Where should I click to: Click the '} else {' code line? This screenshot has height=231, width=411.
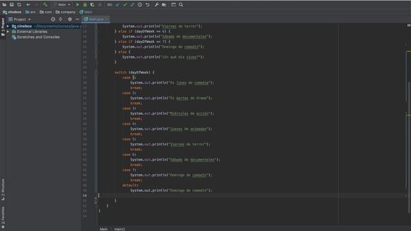(123, 52)
